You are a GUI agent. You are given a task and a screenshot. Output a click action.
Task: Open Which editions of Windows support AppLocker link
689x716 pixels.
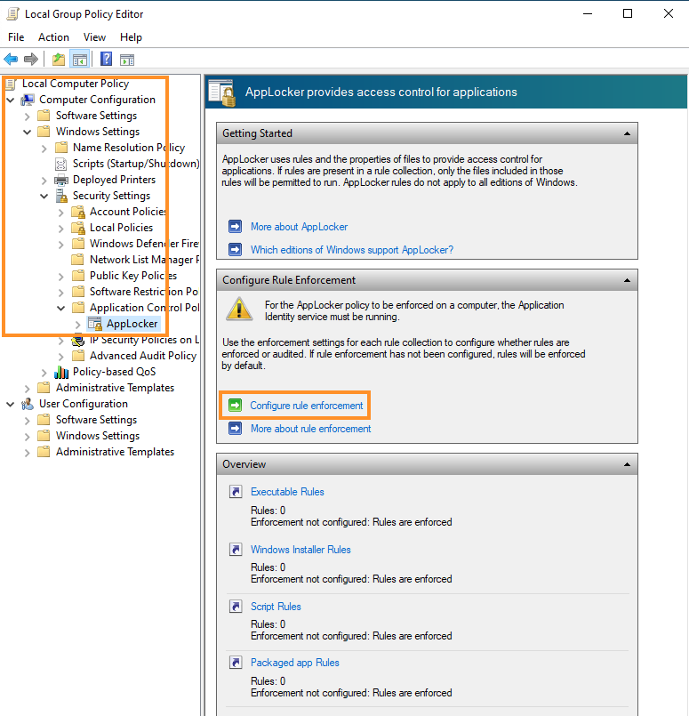(352, 250)
